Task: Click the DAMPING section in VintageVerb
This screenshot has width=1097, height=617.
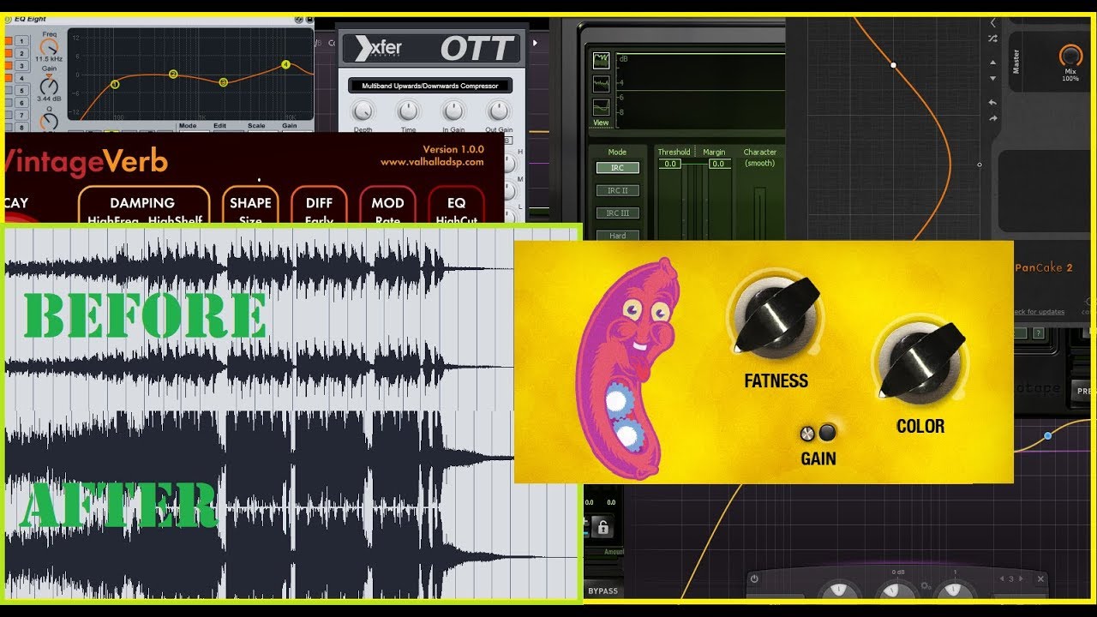Action: pos(143,206)
